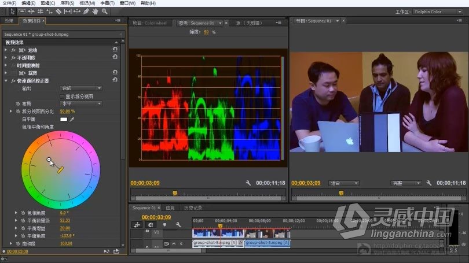Switch to the 信息 tab

point(170,208)
